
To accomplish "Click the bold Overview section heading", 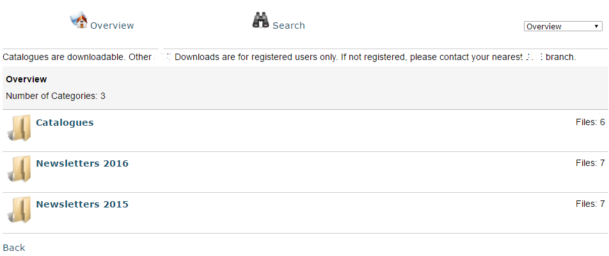I will pyautogui.click(x=26, y=79).
